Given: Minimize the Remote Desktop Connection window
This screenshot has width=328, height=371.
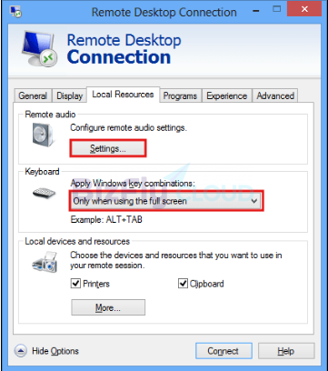Looking at the screenshot, I should tap(256, 12).
